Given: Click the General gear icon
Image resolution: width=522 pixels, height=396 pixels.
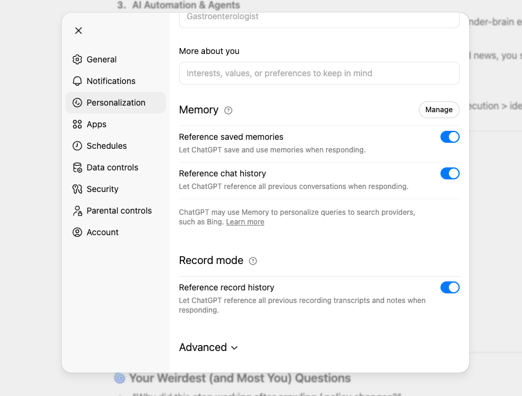Looking at the screenshot, I should click(x=77, y=59).
